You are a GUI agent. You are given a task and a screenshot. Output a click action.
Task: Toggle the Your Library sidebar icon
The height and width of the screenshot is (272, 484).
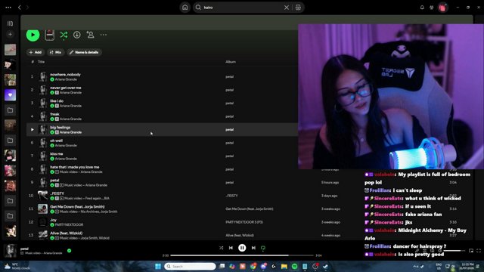[10, 23]
